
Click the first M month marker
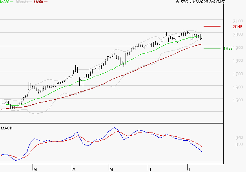coord(35,169)
